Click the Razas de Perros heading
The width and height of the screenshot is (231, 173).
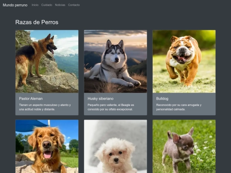[37, 22]
